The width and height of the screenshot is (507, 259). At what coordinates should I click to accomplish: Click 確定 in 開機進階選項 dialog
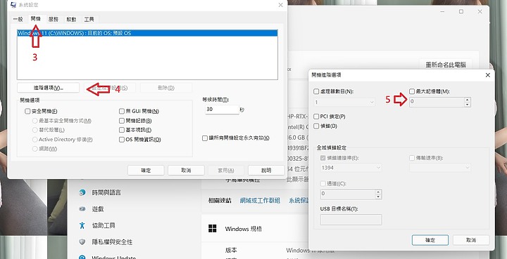pyautogui.click(x=430, y=240)
